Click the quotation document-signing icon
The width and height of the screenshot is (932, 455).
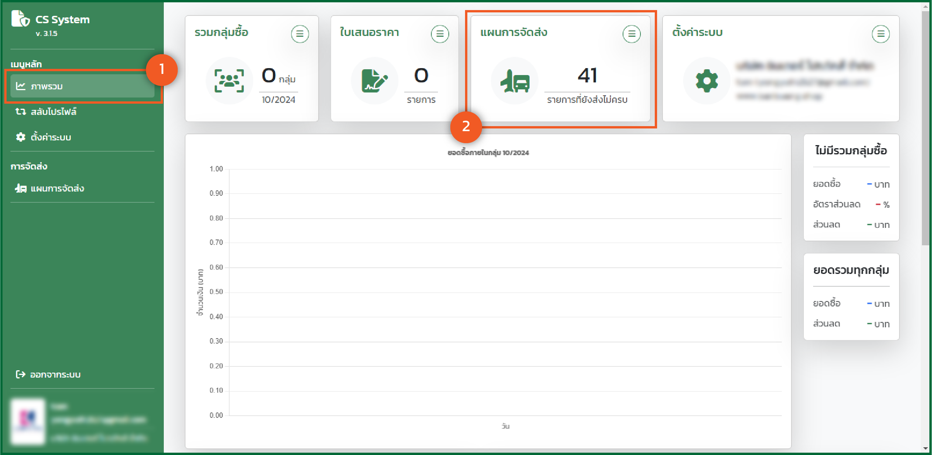374,80
